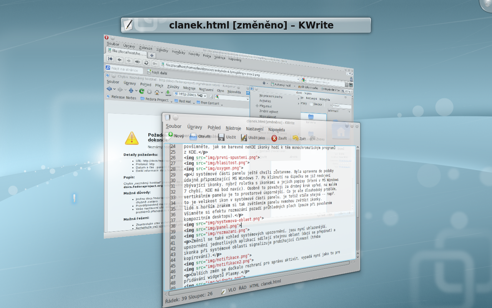
Task: Click Opera's rewind to first page button
Action: (110, 59)
